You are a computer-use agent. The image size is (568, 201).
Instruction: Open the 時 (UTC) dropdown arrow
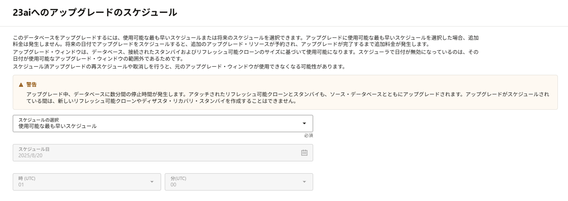click(152, 182)
